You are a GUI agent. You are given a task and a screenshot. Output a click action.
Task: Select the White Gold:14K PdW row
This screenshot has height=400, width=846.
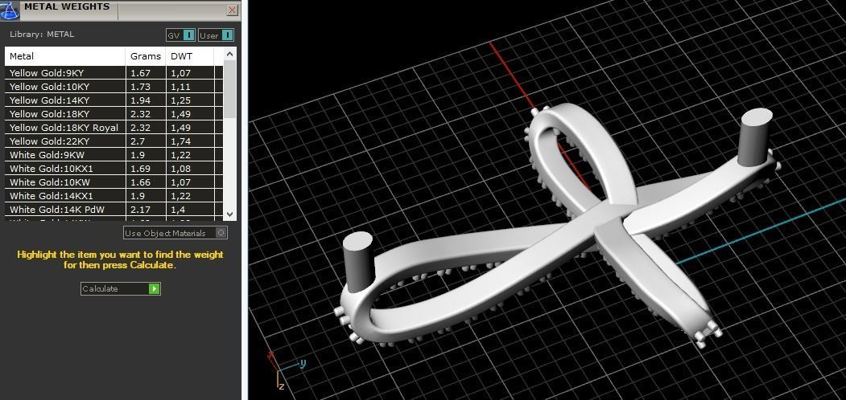[x=113, y=210]
